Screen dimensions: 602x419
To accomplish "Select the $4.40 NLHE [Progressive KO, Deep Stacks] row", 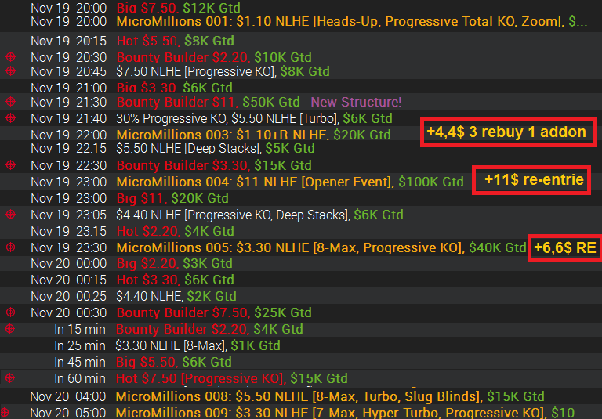I will click(301, 215).
